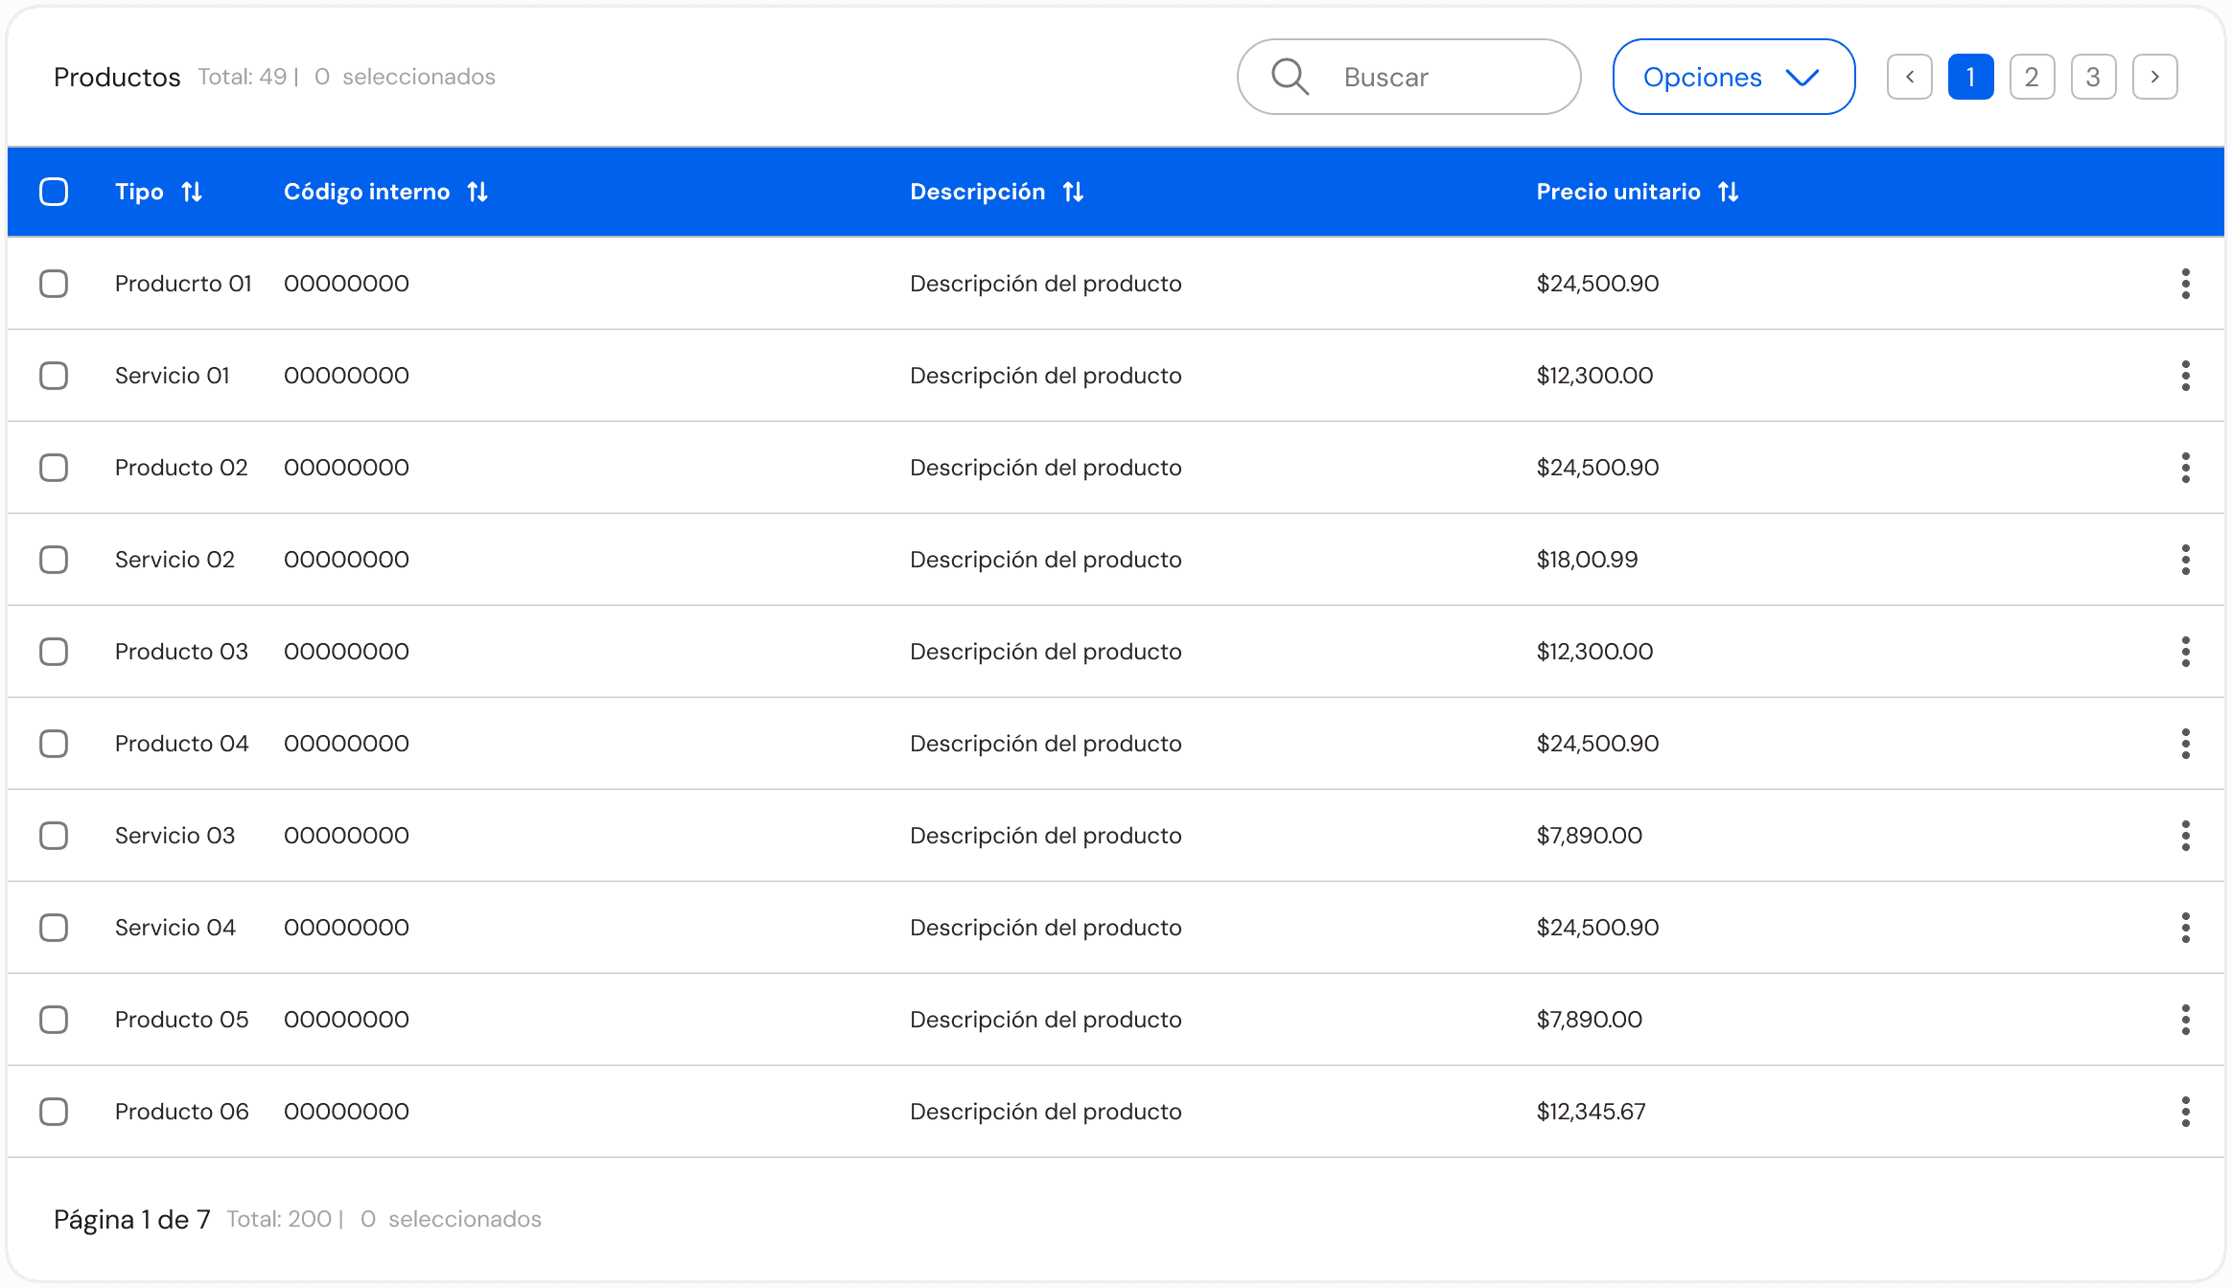
Task: Open the three-dot menu for Producto 06
Action: pyautogui.click(x=2186, y=1112)
